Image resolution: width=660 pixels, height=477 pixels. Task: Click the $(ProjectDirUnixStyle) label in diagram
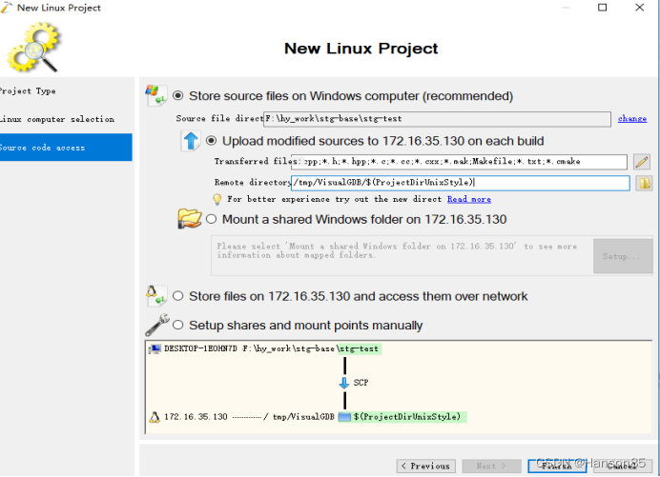point(407,417)
